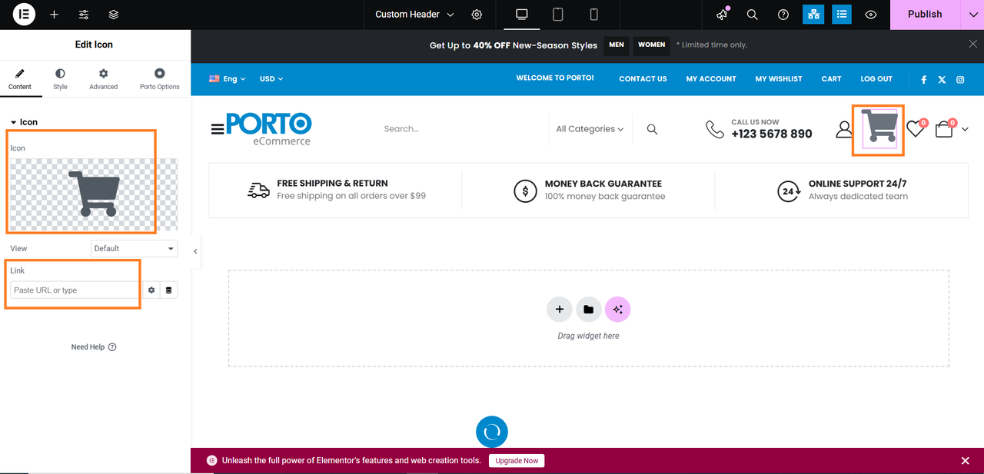This screenshot has height=474, width=984.
Task: Click the Need Help link
Action: (94, 347)
